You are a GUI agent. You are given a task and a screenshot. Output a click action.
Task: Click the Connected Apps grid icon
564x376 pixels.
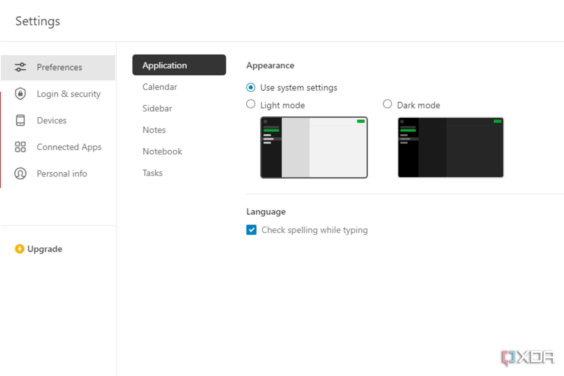pos(20,147)
